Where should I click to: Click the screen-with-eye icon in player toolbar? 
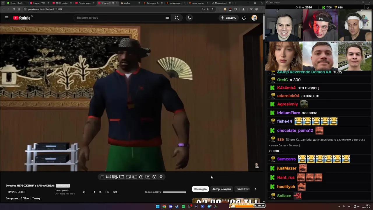tap(115, 177)
